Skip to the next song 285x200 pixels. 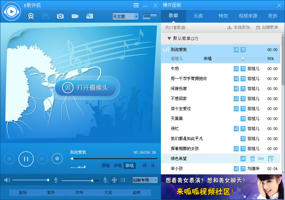coord(42,159)
